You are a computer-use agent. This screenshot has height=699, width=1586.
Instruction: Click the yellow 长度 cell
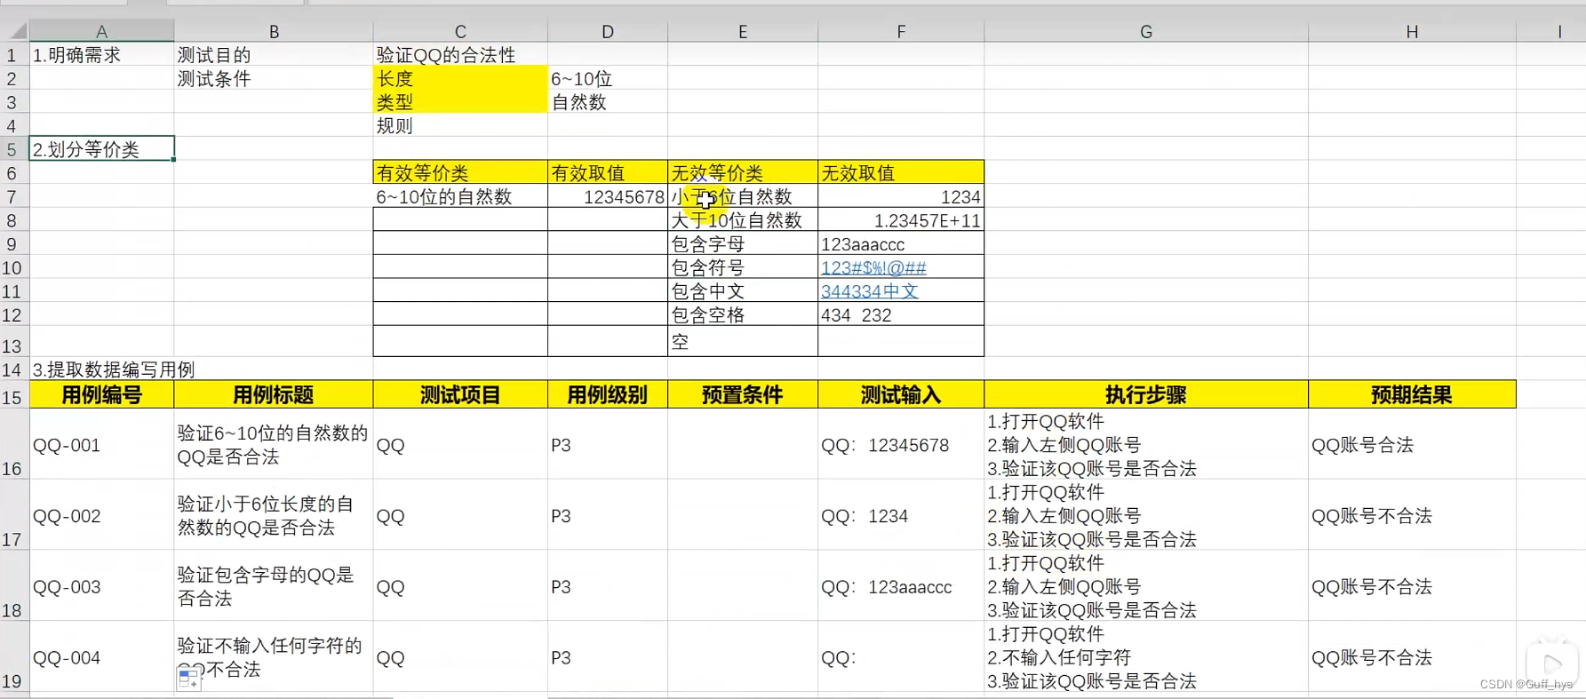(460, 78)
